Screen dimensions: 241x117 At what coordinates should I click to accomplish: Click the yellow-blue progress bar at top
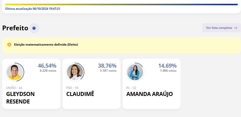pos(122,5)
